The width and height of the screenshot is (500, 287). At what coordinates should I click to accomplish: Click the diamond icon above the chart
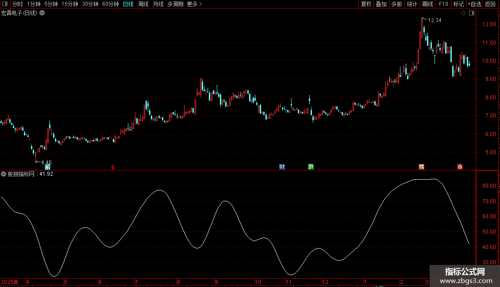point(463,13)
